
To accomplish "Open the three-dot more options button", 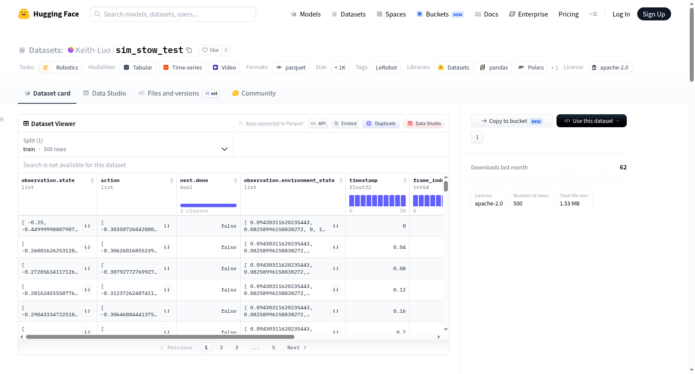I will pos(477,137).
